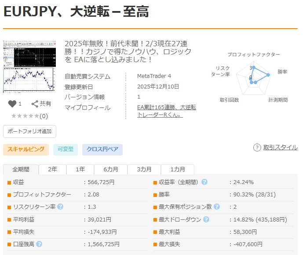Select the 1カ月 period tab
This screenshot has height=255, width=306.
pos(178,170)
